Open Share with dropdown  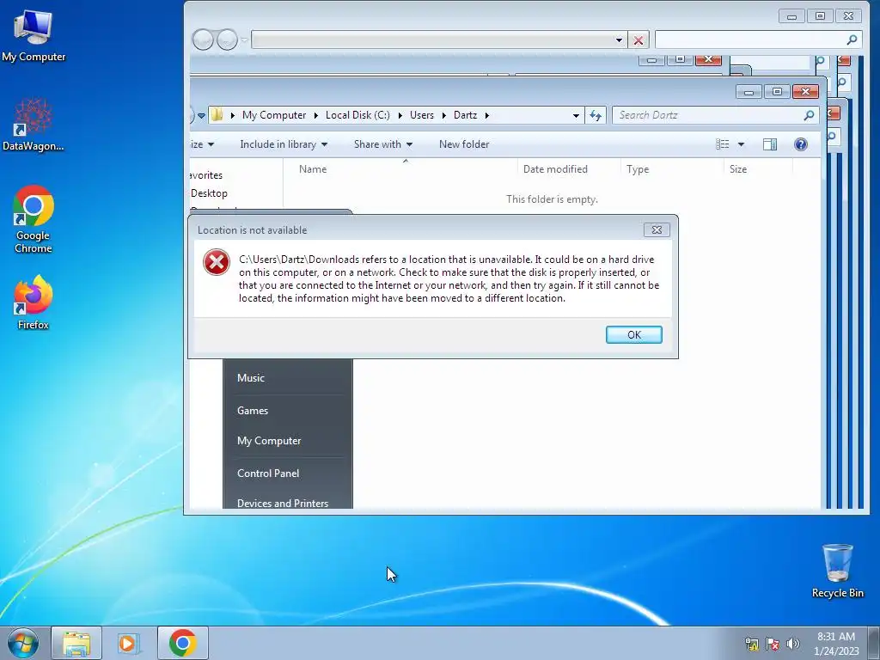click(x=383, y=144)
